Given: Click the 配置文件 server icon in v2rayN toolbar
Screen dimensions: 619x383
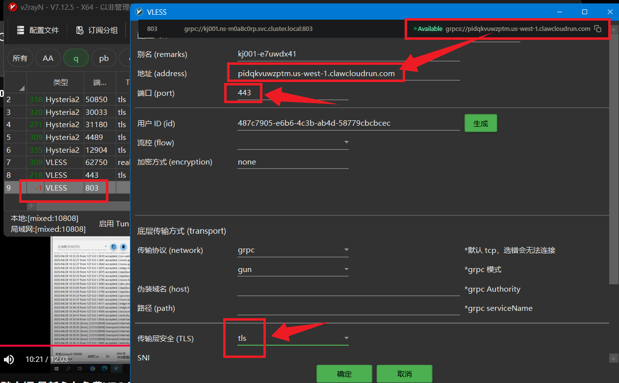Looking at the screenshot, I should [21, 30].
